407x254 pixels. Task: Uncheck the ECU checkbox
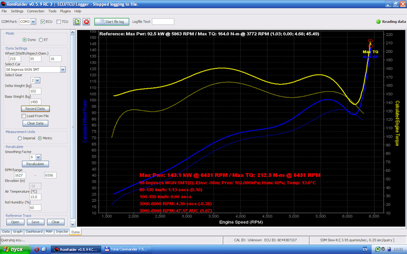coord(43,22)
